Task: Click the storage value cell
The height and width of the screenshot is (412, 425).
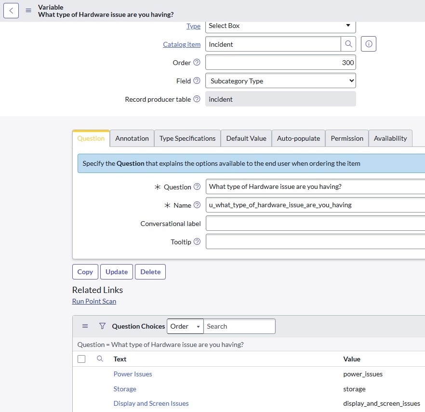Action: tap(354, 389)
